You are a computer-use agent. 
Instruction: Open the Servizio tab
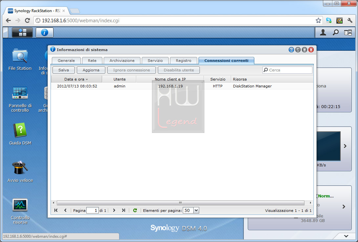point(155,61)
